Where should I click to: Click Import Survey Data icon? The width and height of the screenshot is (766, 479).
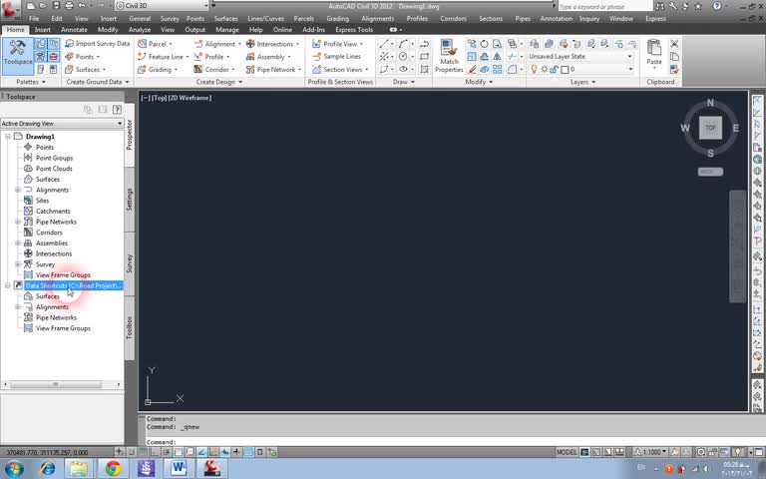(x=70, y=44)
